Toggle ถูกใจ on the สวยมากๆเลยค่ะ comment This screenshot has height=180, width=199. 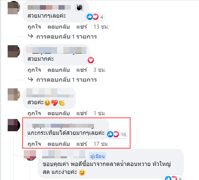pyautogui.click(x=34, y=27)
